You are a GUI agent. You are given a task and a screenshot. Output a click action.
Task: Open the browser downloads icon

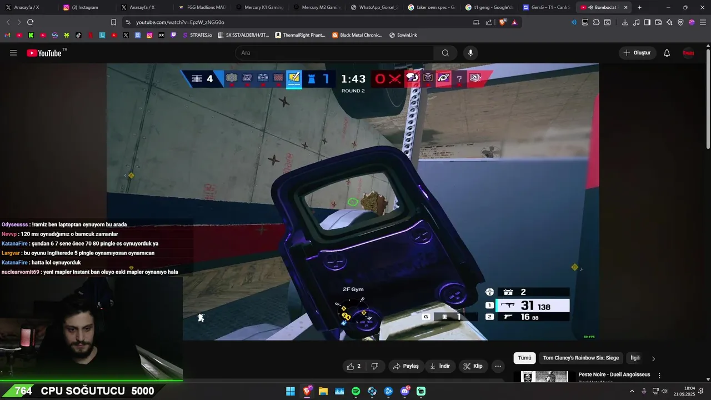pyautogui.click(x=625, y=22)
